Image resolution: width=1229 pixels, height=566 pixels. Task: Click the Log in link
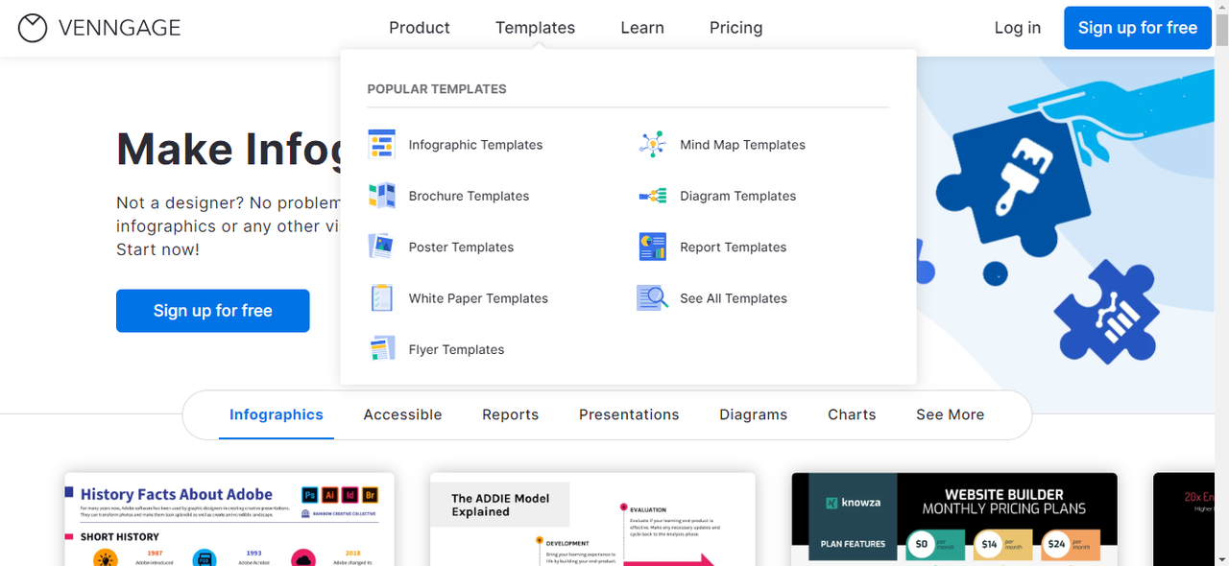pyautogui.click(x=1018, y=28)
